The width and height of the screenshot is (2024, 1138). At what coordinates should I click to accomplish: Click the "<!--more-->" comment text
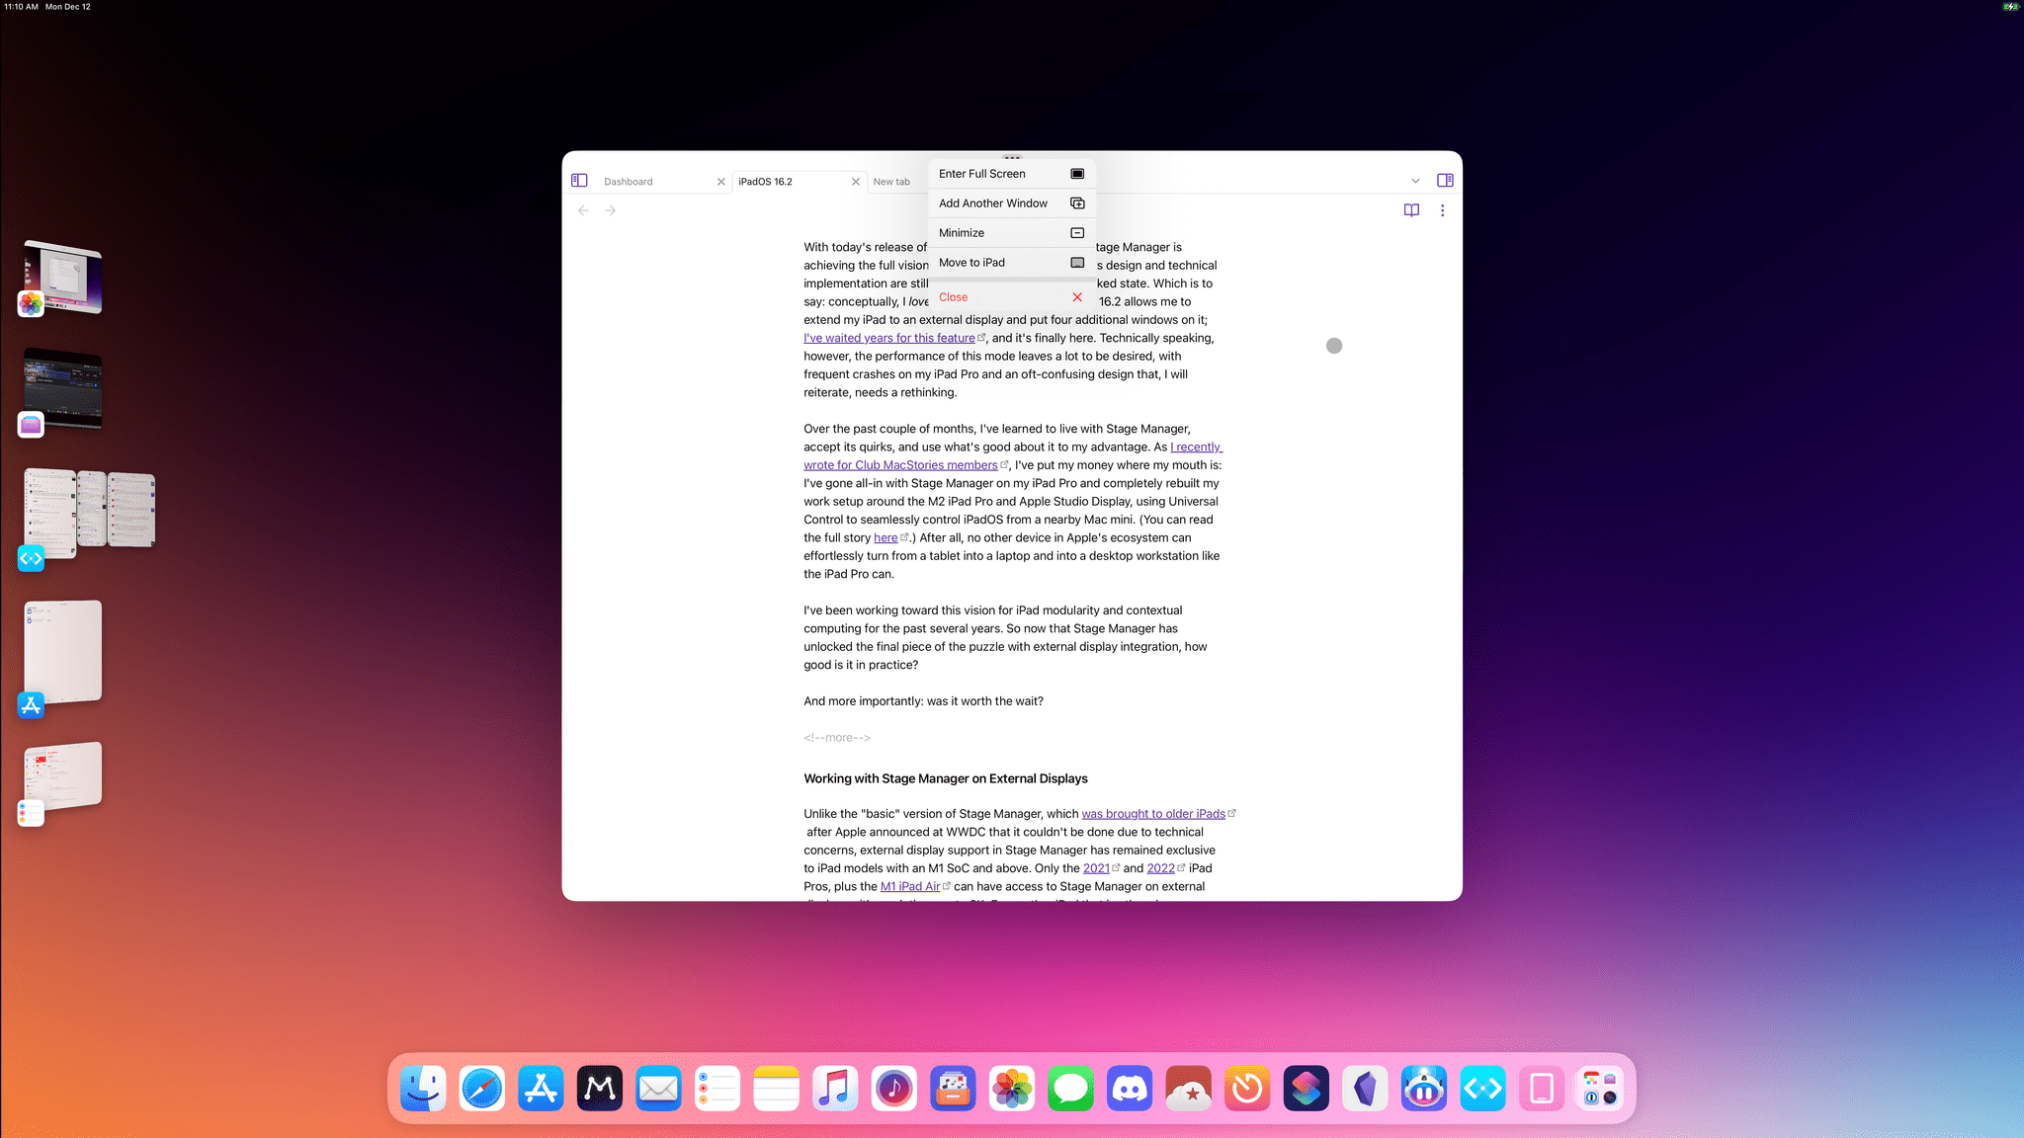(837, 738)
